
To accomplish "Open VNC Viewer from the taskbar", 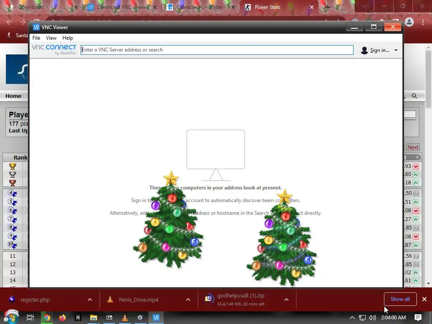I will point(156,318).
